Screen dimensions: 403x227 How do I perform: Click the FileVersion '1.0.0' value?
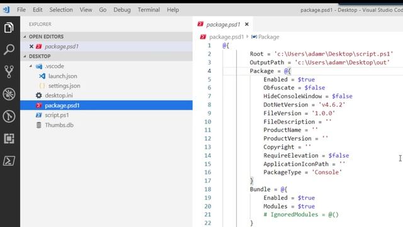click(x=323, y=113)
